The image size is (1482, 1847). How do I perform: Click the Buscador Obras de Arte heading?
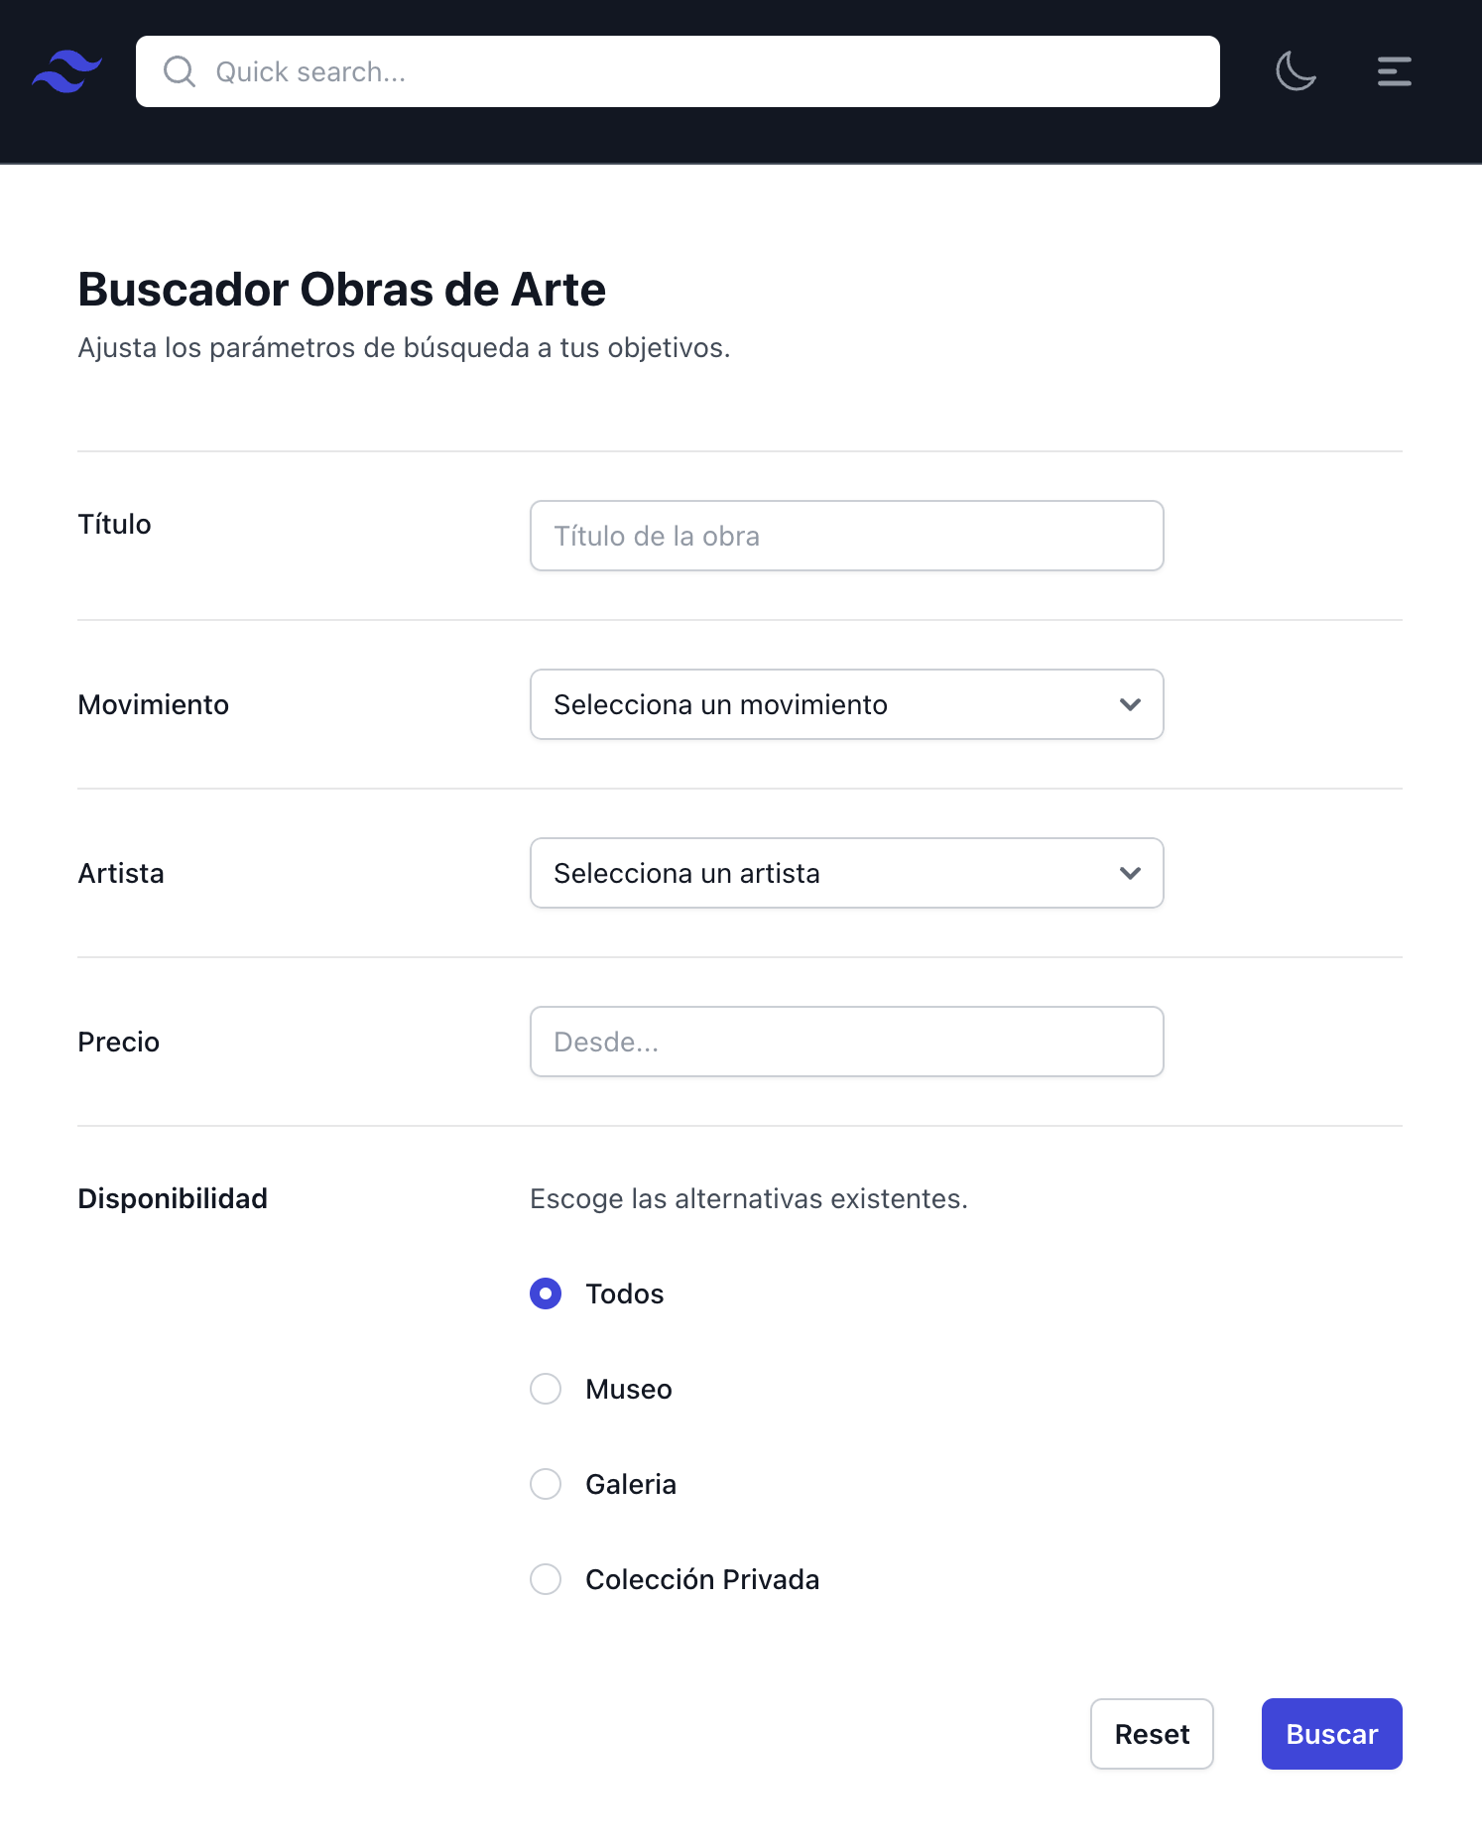coord(342,290)
